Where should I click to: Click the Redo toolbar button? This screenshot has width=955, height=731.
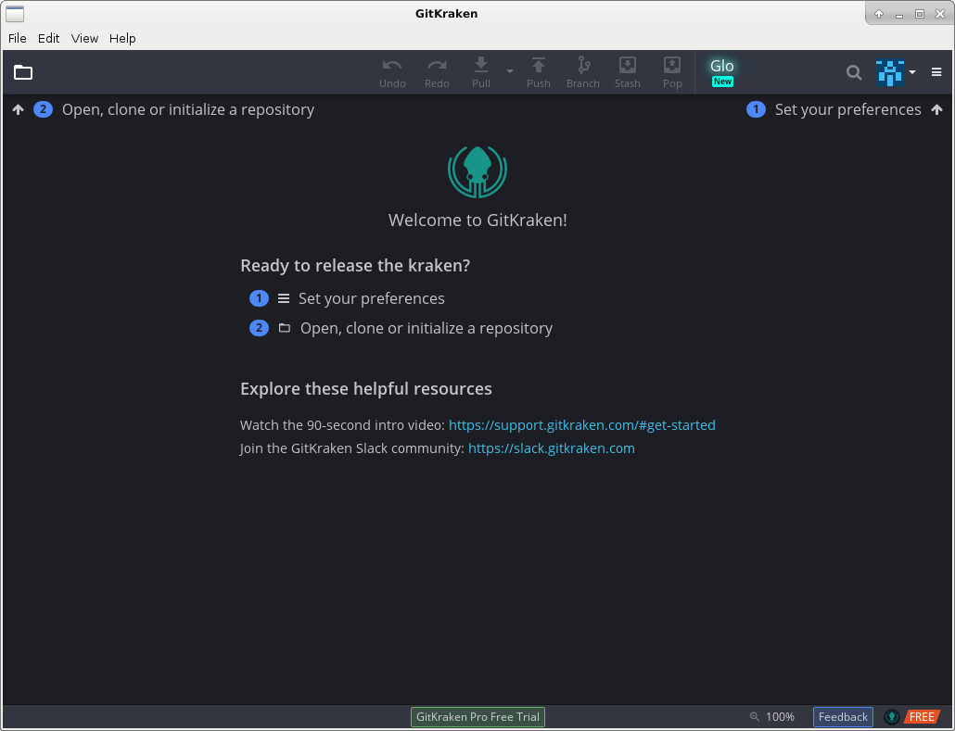click(x=437, y=72)
